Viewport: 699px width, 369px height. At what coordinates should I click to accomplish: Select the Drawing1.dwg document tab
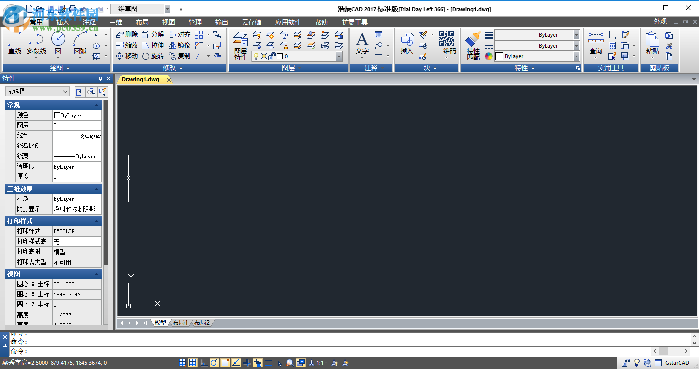[140, 79]
